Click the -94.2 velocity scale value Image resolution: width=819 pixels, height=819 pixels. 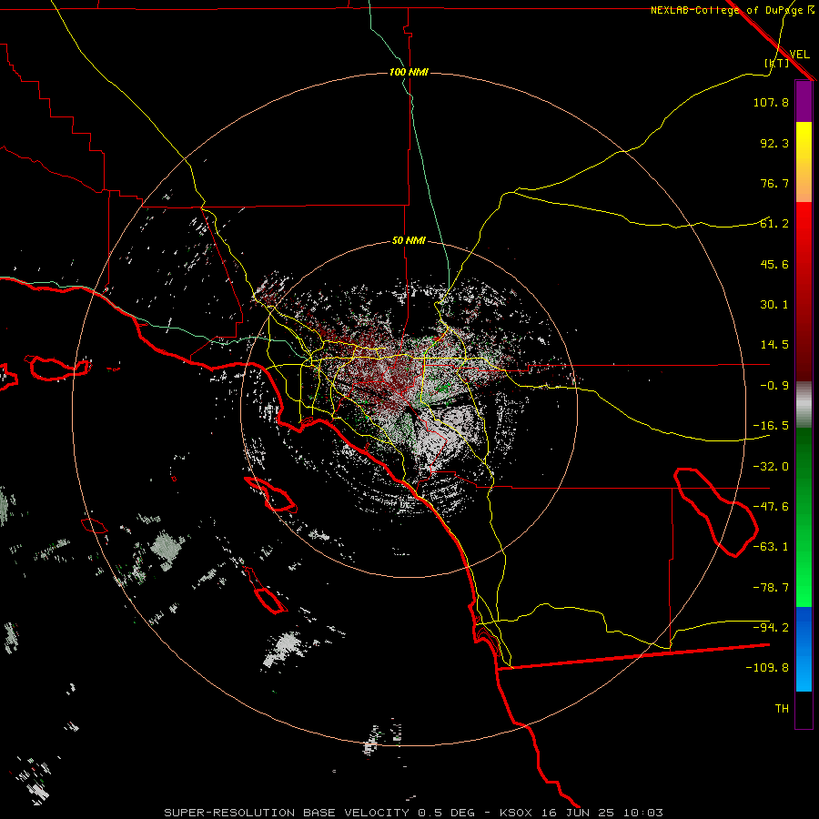[x=771, y=628]
